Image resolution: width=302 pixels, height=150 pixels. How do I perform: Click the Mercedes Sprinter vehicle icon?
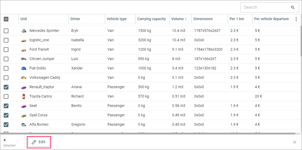(x=24, y=31)
